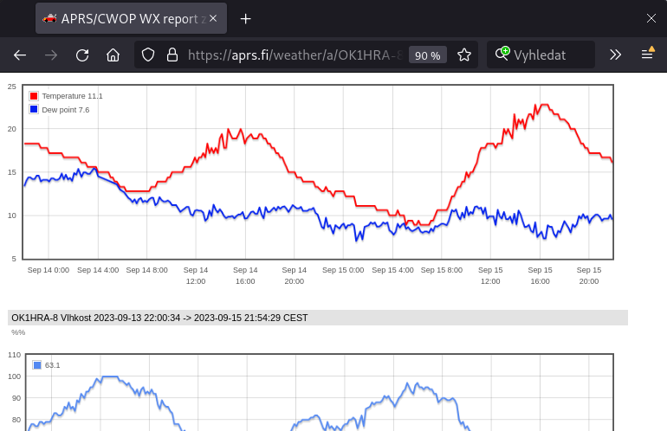The image size is (667, 431).
Task: Open the browser home page
Action: 113,55
